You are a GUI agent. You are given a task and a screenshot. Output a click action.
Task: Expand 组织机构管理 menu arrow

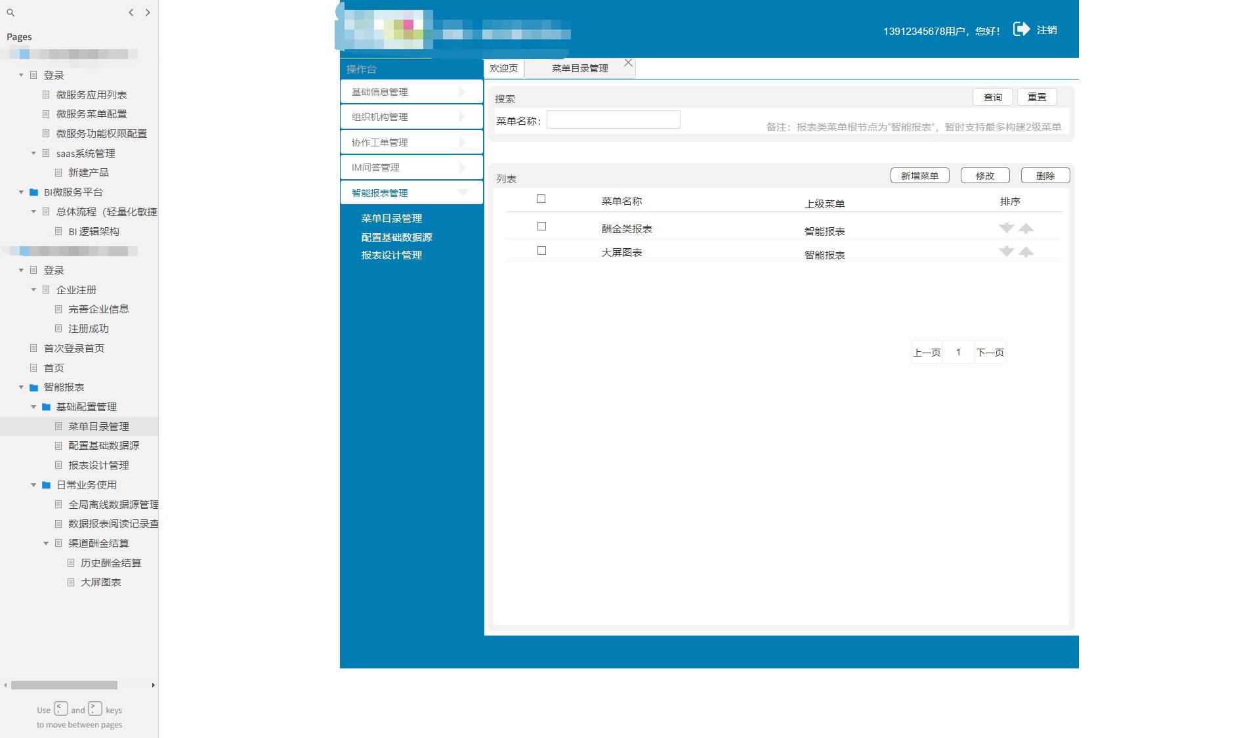tap(462, 117)
